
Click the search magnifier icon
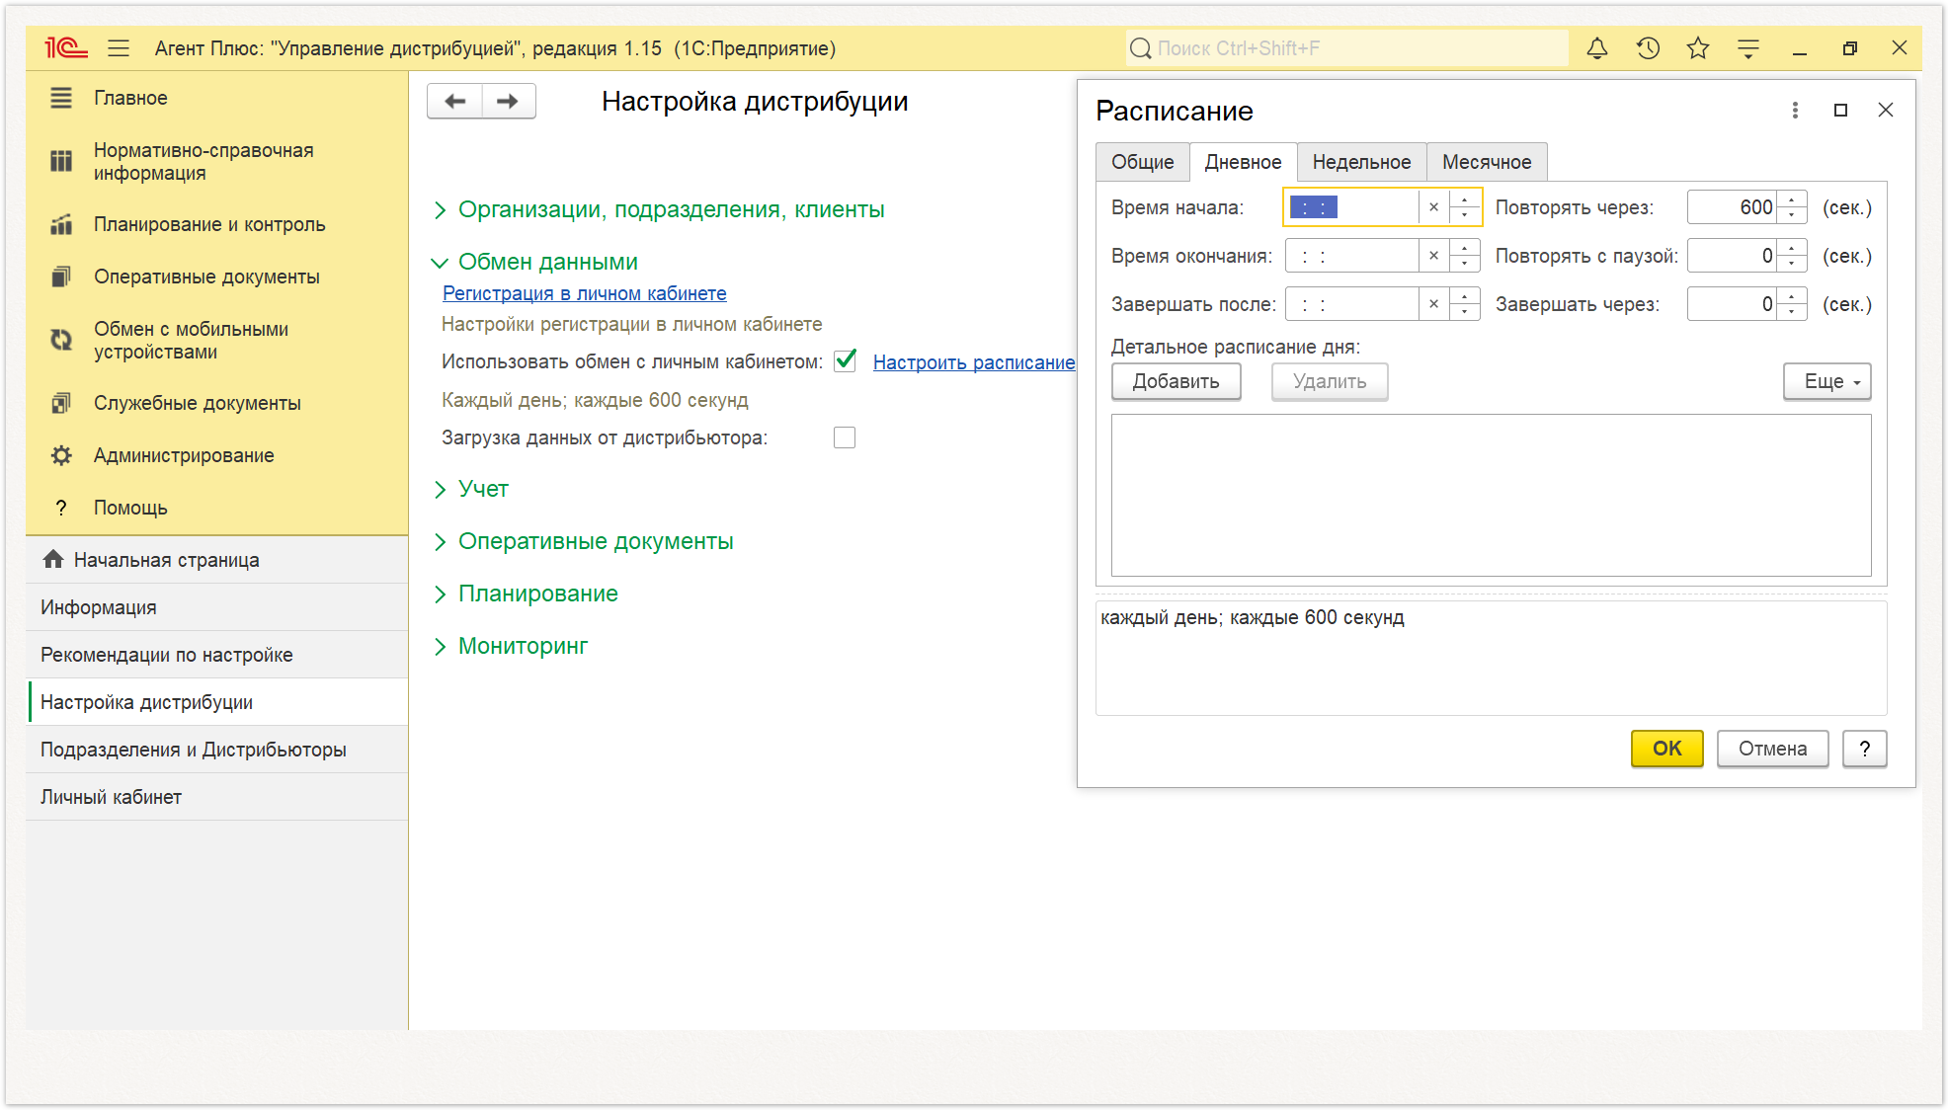pyautogui.click(x=1140, y=48)
